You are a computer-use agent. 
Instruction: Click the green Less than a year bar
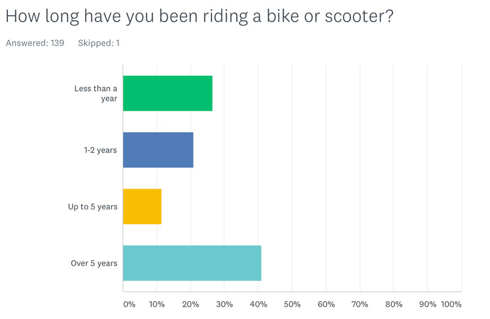click(x=168, y=94)
